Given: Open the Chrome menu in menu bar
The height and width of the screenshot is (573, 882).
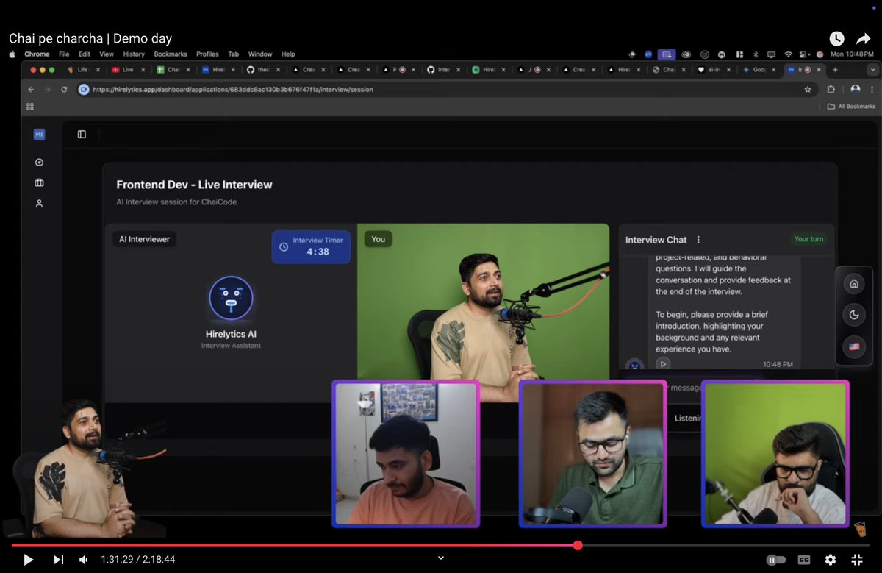Looking at the screenshot, I should click(37, 54).
